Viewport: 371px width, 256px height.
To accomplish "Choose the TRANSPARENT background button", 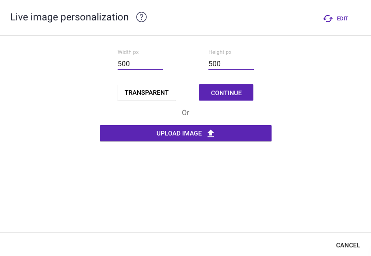I will (147, 92).
